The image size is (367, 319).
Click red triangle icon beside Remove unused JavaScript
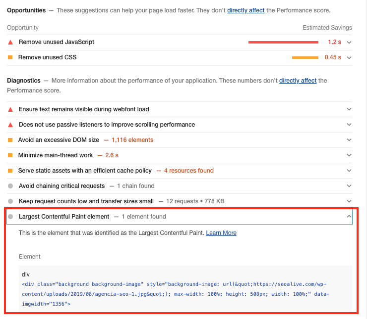[x=10, y=42]
